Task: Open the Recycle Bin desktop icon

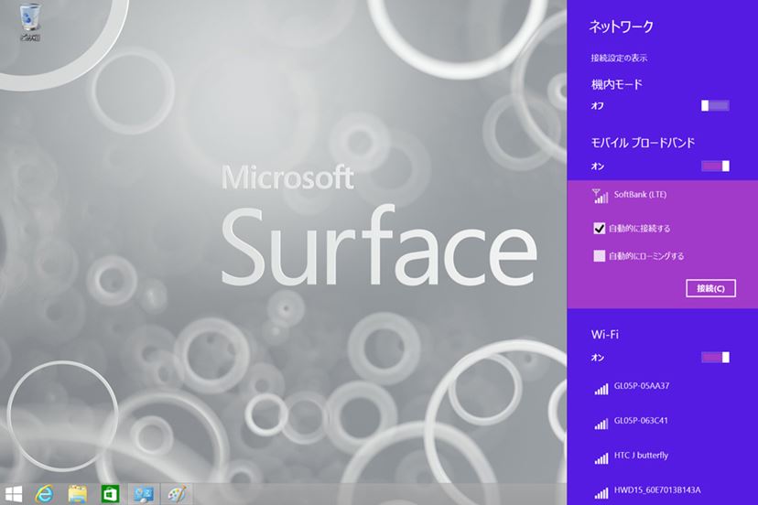Action: (x=30, y=22)
